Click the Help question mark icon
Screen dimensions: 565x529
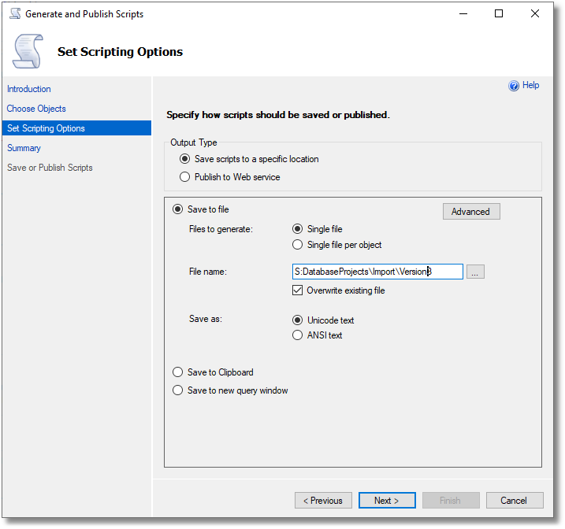pos(514,86)
